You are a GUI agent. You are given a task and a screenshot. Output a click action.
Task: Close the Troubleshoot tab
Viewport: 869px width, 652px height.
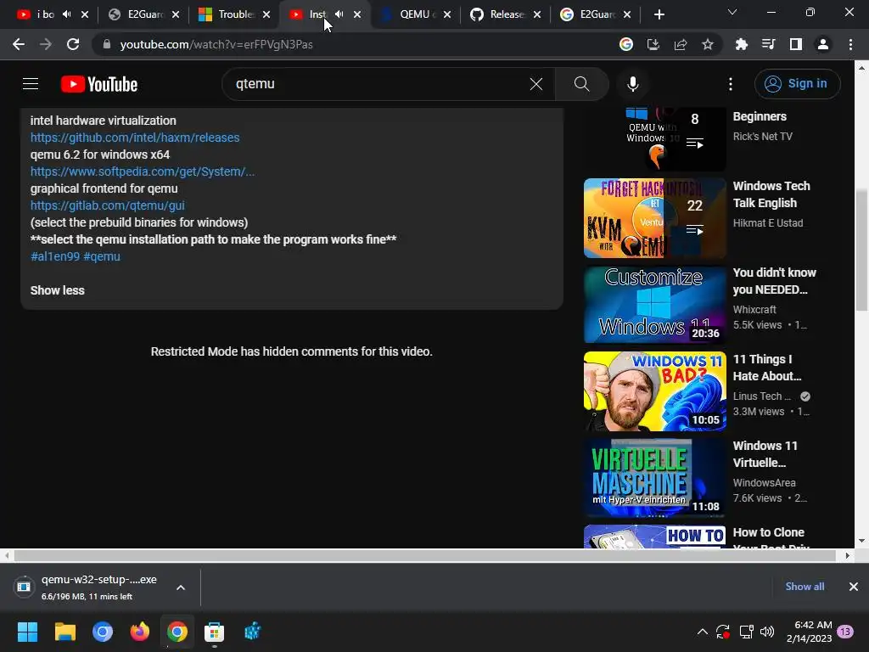pos(266,15)
